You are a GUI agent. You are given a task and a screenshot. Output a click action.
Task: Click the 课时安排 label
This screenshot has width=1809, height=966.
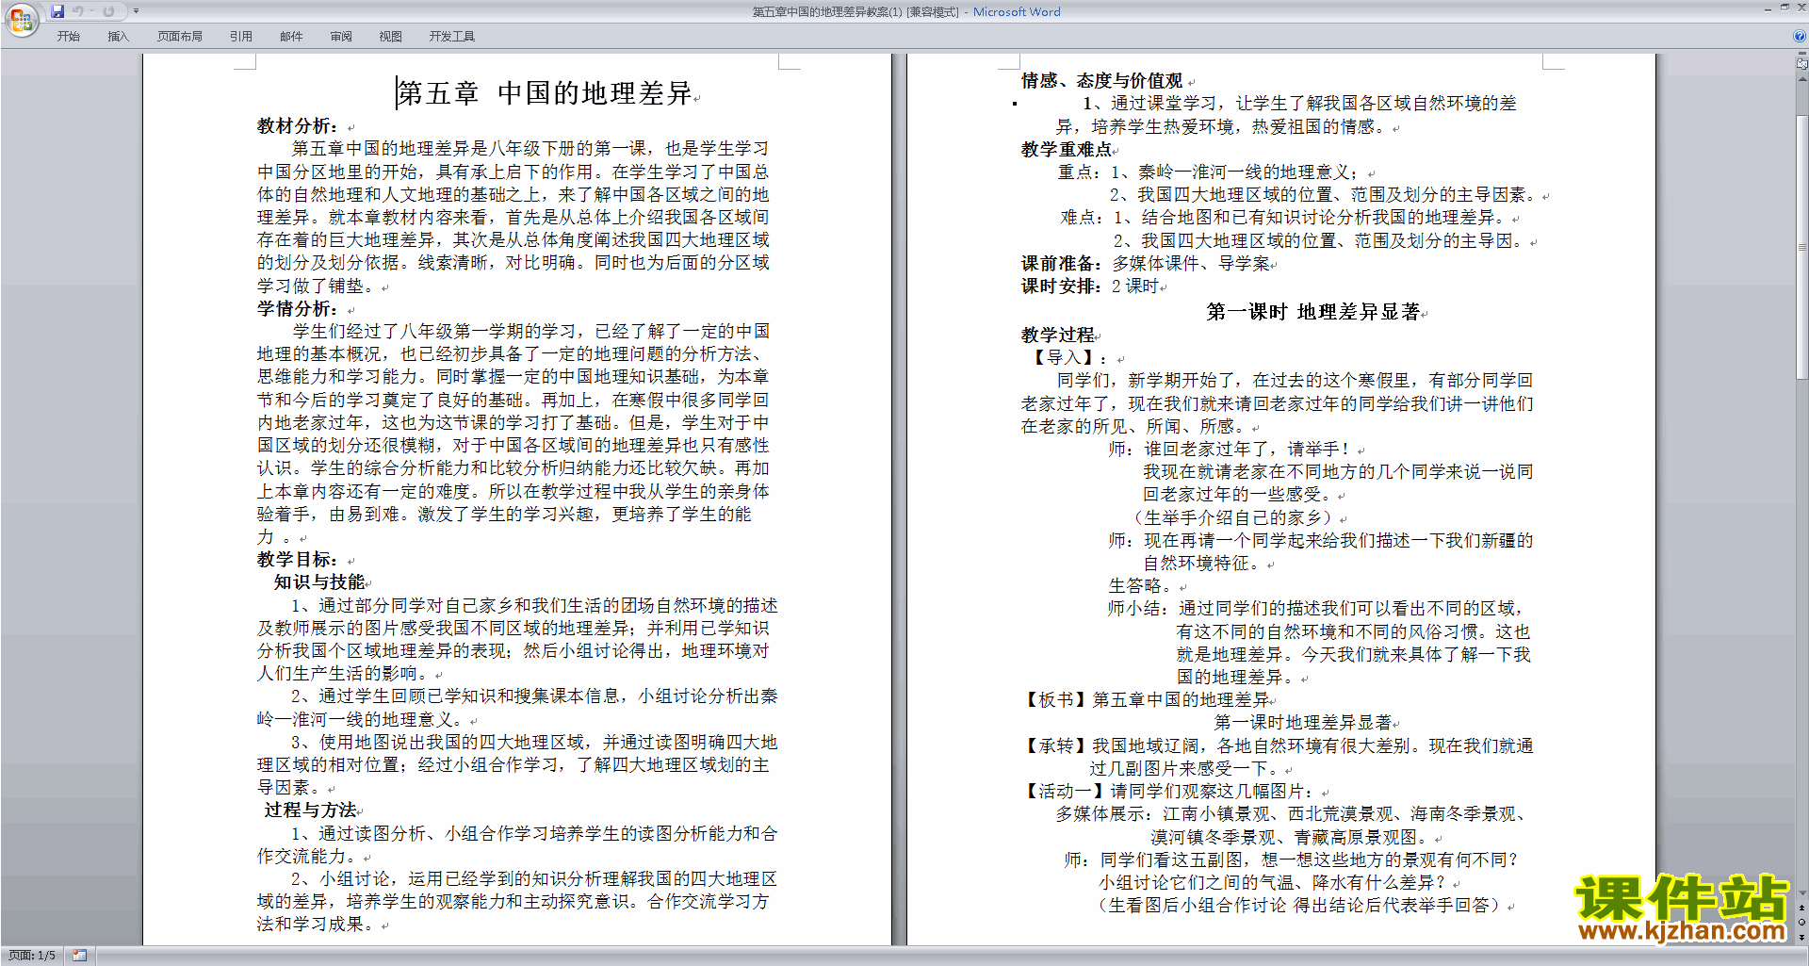pyautogui.click(x=1061, y=287)
